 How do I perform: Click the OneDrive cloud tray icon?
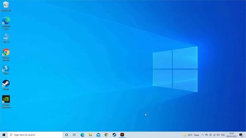coord(207,135)
